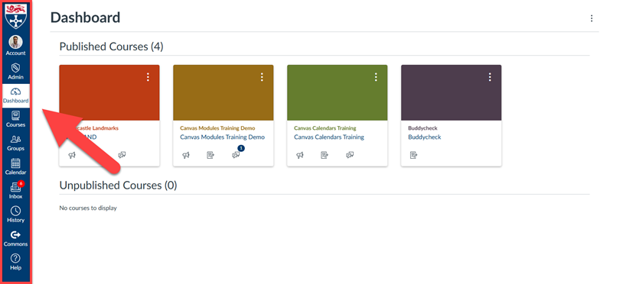Click the 'Dashboard' page heading

pos(86,18)
